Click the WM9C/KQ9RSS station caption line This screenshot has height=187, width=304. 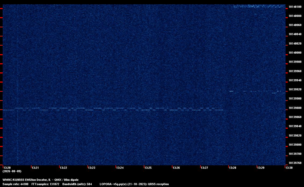pos(41,180)
